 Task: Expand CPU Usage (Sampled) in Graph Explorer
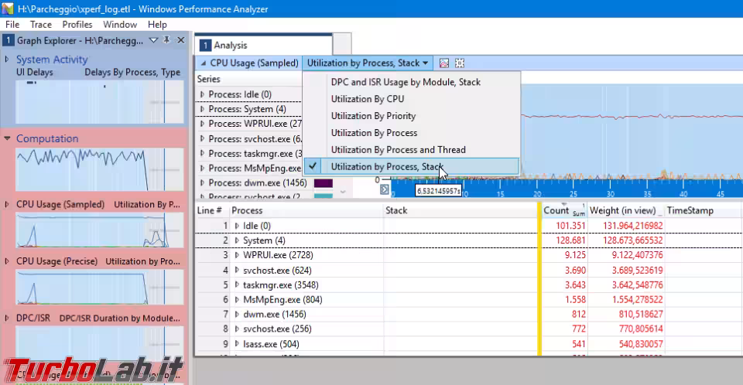(7, 205)
